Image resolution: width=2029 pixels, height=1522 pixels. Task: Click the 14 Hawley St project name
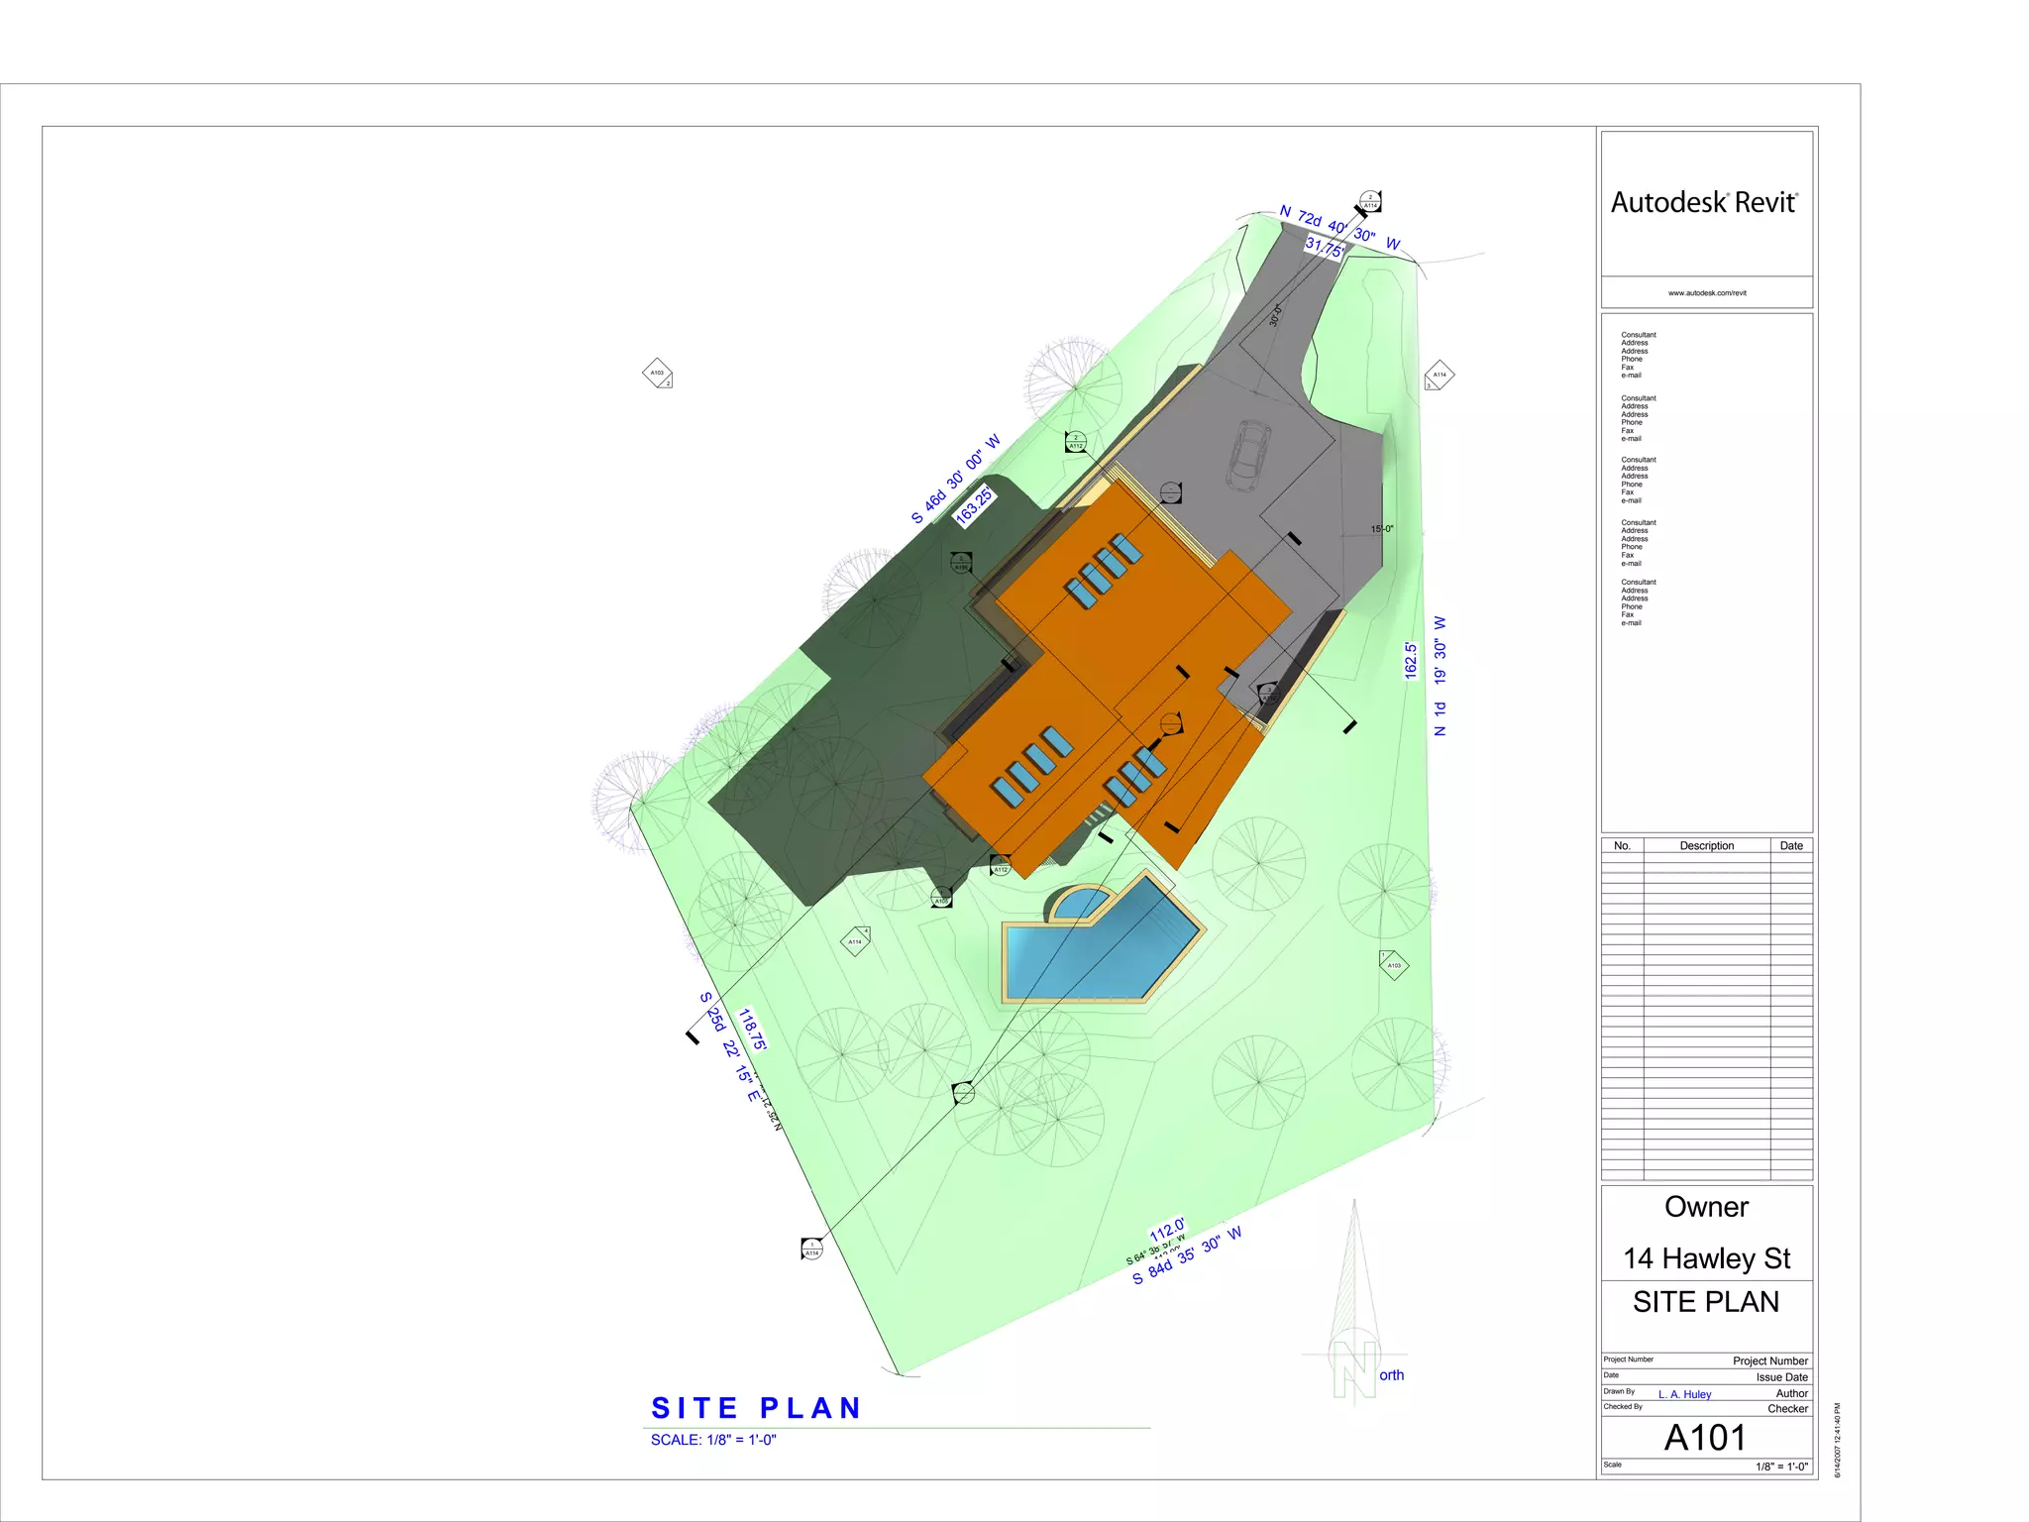pos(1706,1258)
